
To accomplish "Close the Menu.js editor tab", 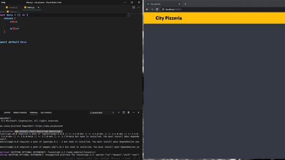I will tap(38, 8).
